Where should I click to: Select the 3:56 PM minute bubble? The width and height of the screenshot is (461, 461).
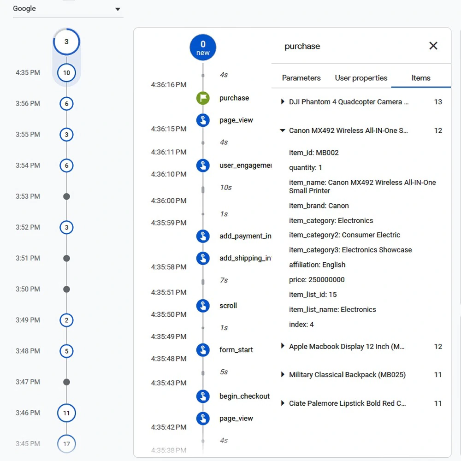click(x=66, y=104)
